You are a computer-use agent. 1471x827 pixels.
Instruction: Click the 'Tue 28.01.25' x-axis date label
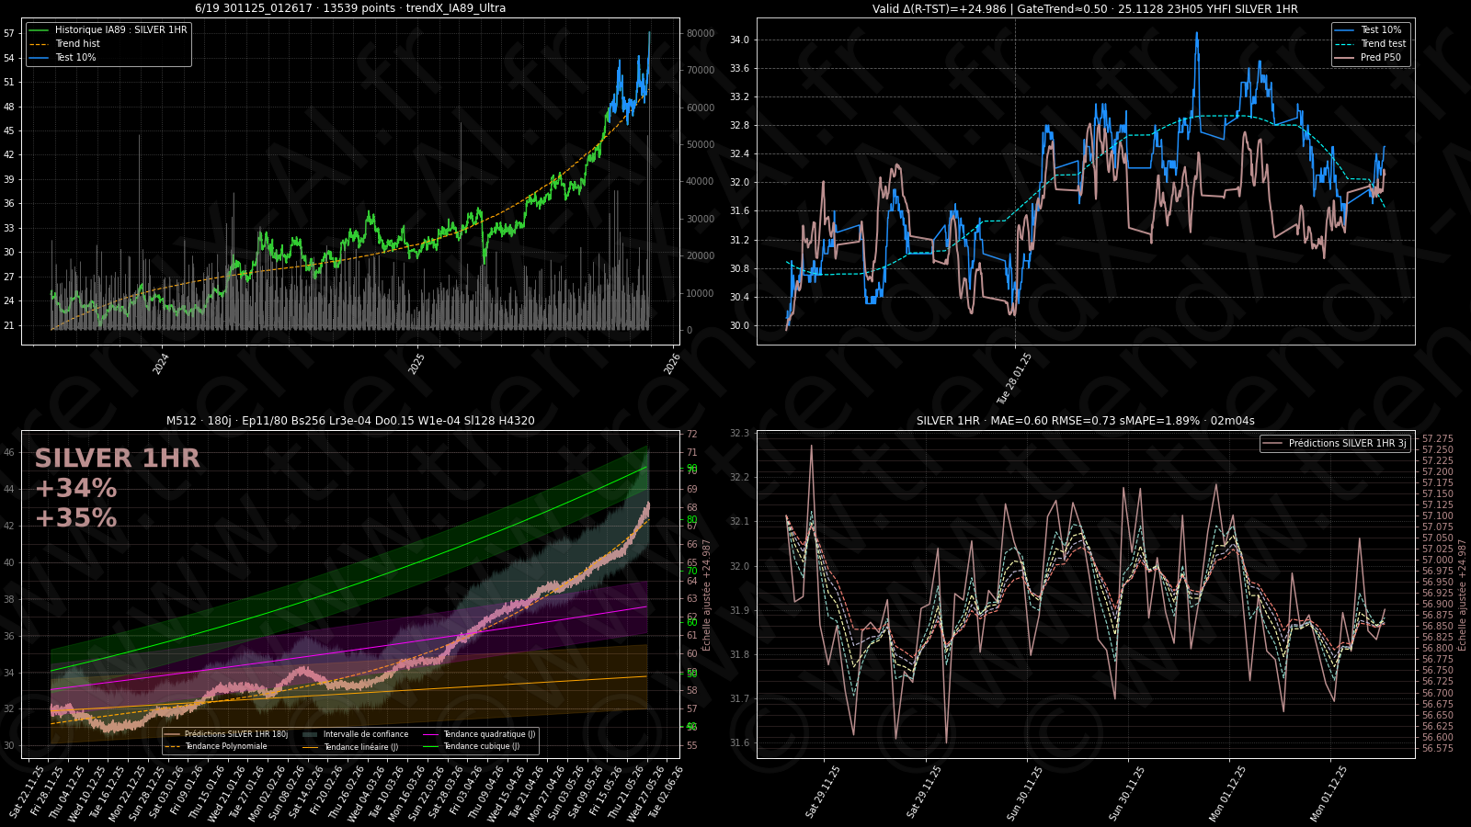pyautogui.click(x=1015, y=379)
